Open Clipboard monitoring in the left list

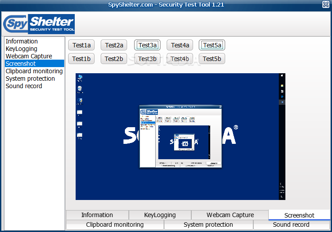pyautogui.click(x=34, y=71)
